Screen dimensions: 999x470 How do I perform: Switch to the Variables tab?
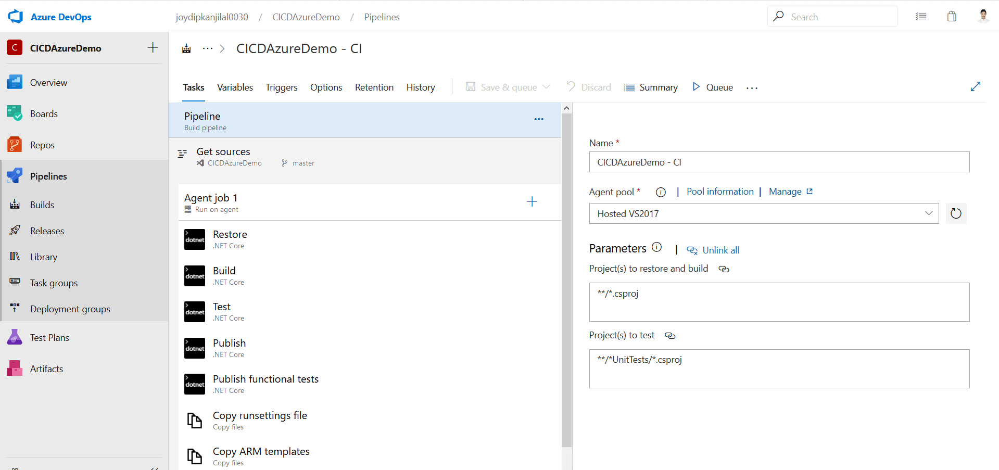pos(235,87)
